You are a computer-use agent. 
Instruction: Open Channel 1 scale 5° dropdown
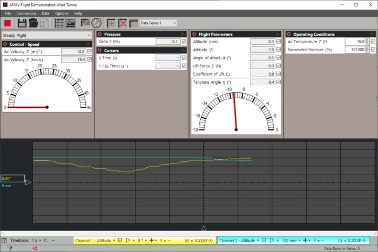click(x=143, y=241)
